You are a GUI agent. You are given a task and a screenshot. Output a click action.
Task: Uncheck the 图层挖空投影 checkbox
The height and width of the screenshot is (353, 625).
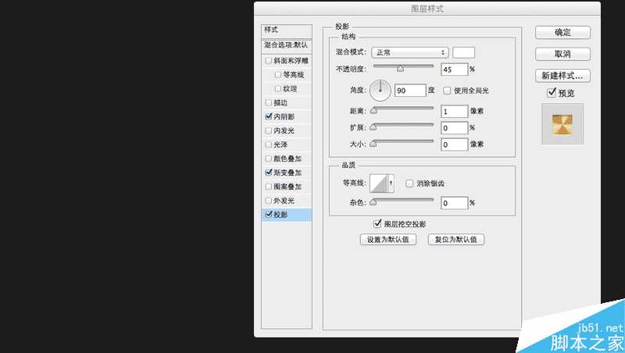[377, 223]
